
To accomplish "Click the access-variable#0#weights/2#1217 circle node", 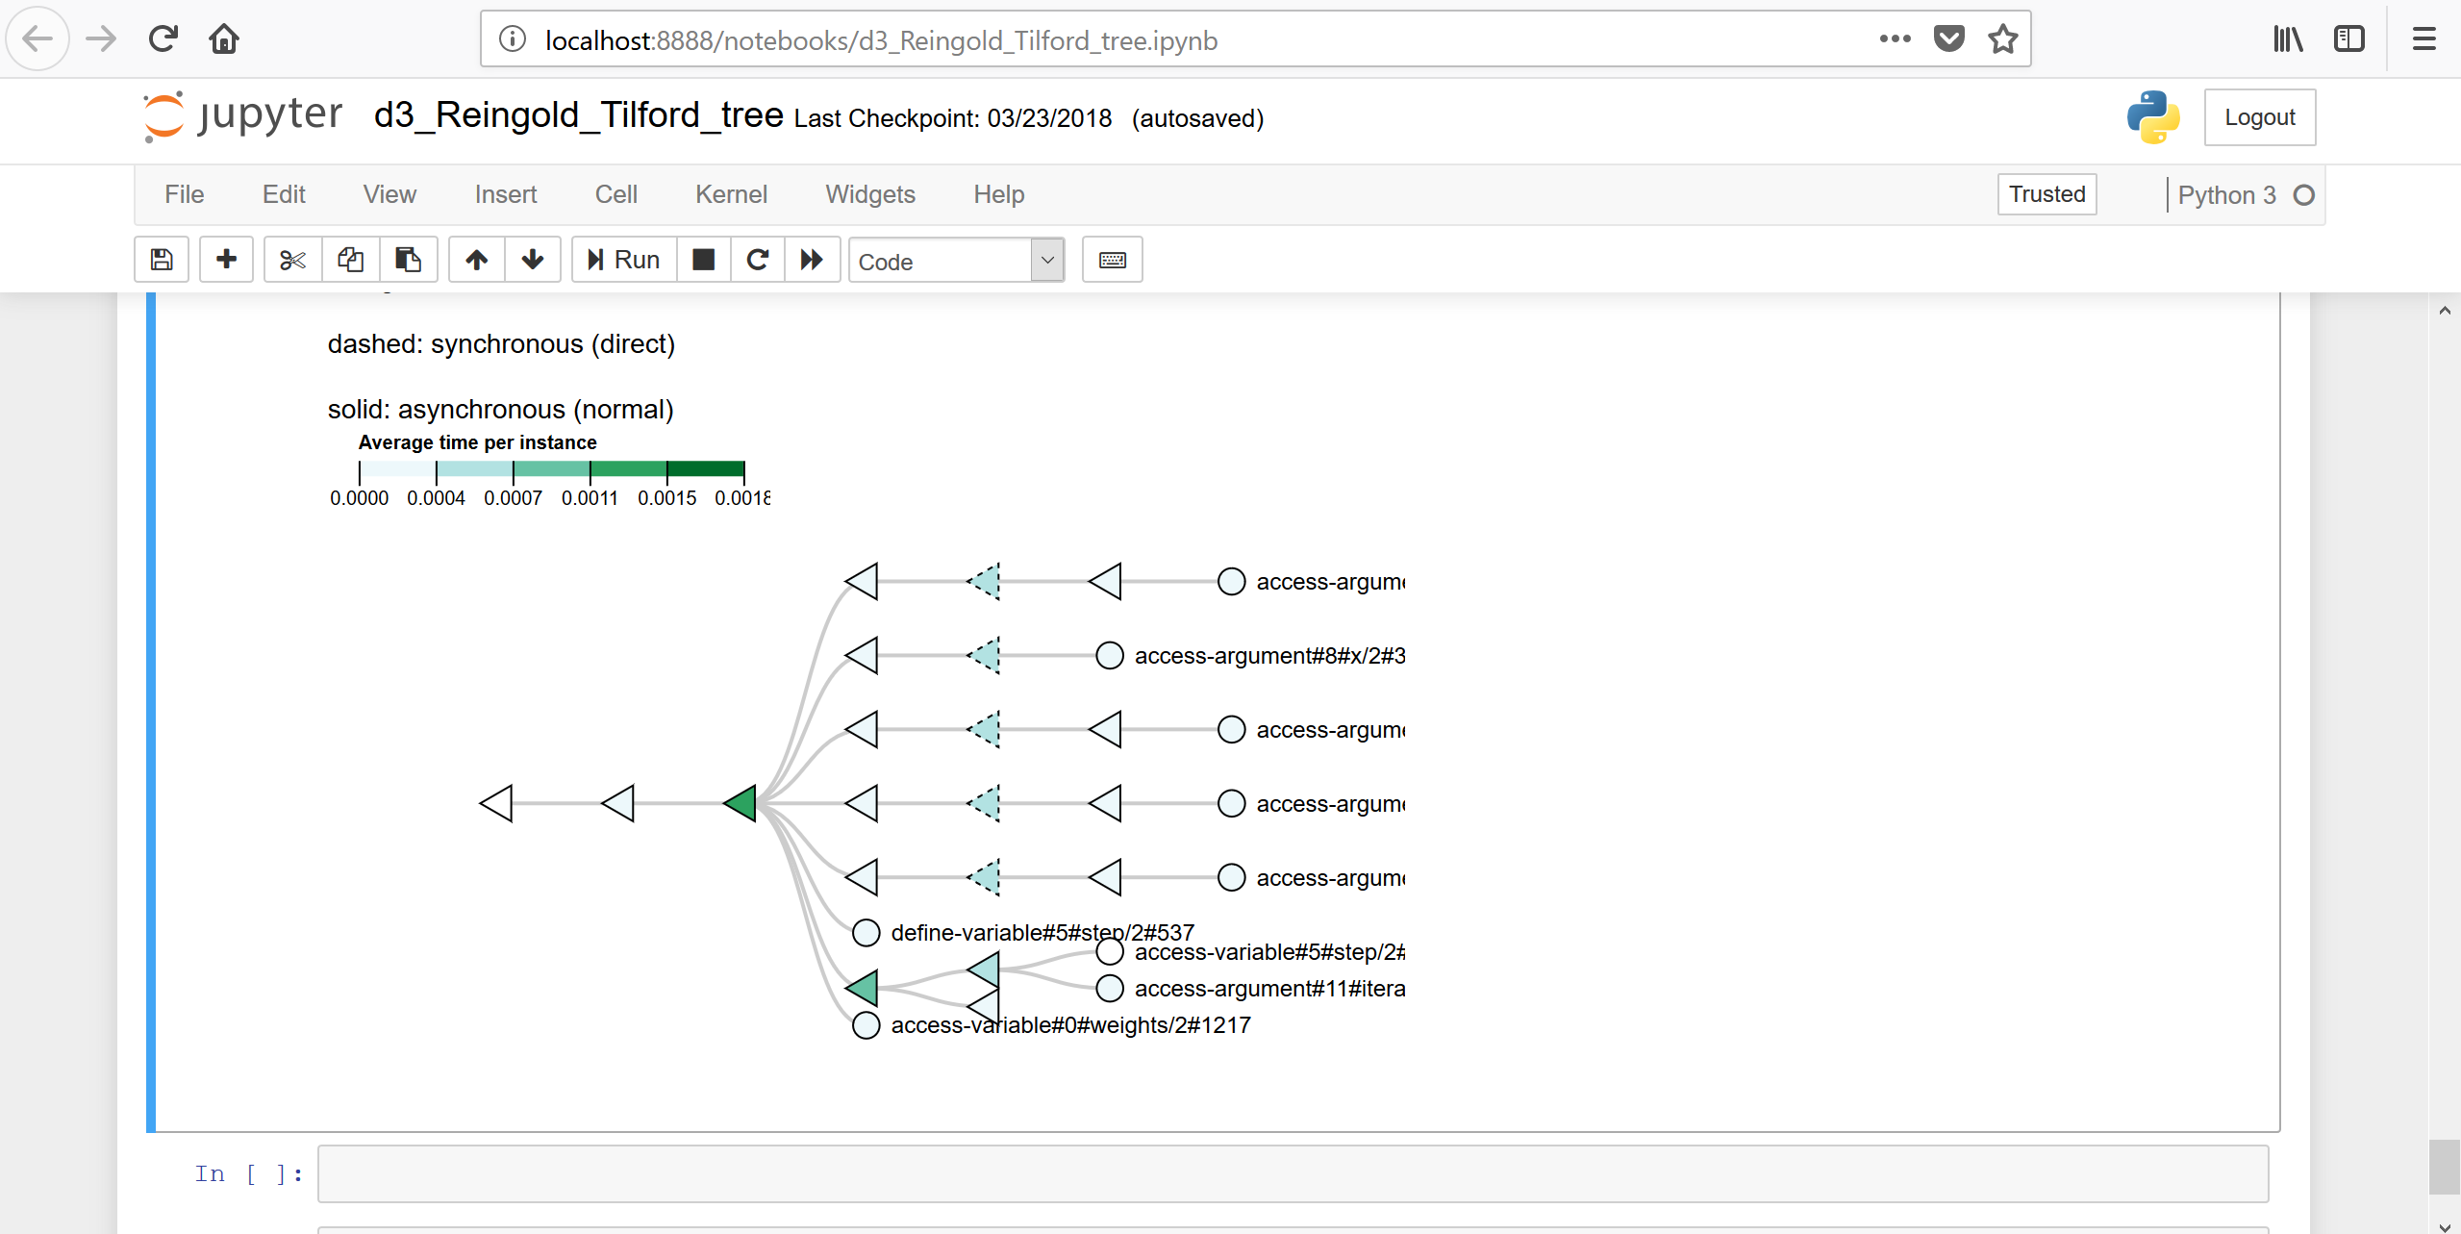I will (x=866, y=1025).
